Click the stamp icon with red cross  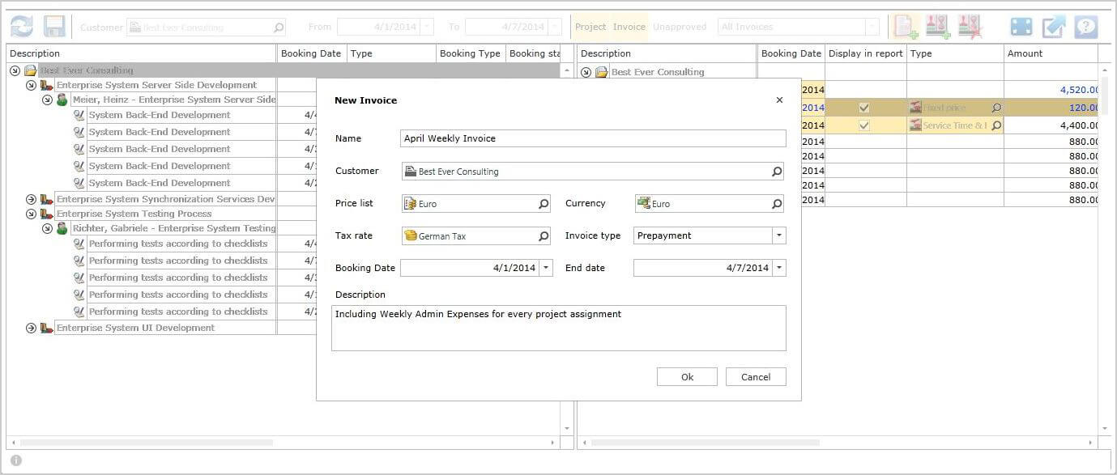click(x=970, y=27)
